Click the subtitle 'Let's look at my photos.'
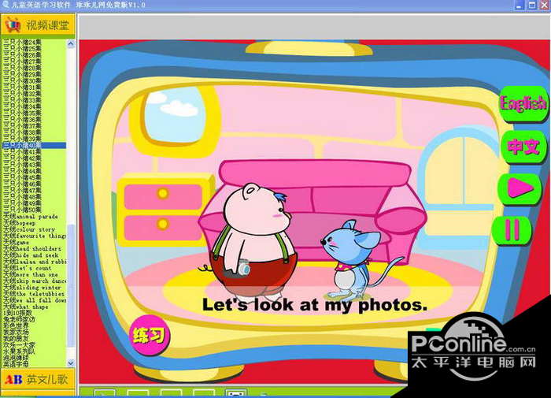This screenshot has height=398, width=551. [315, 305]
